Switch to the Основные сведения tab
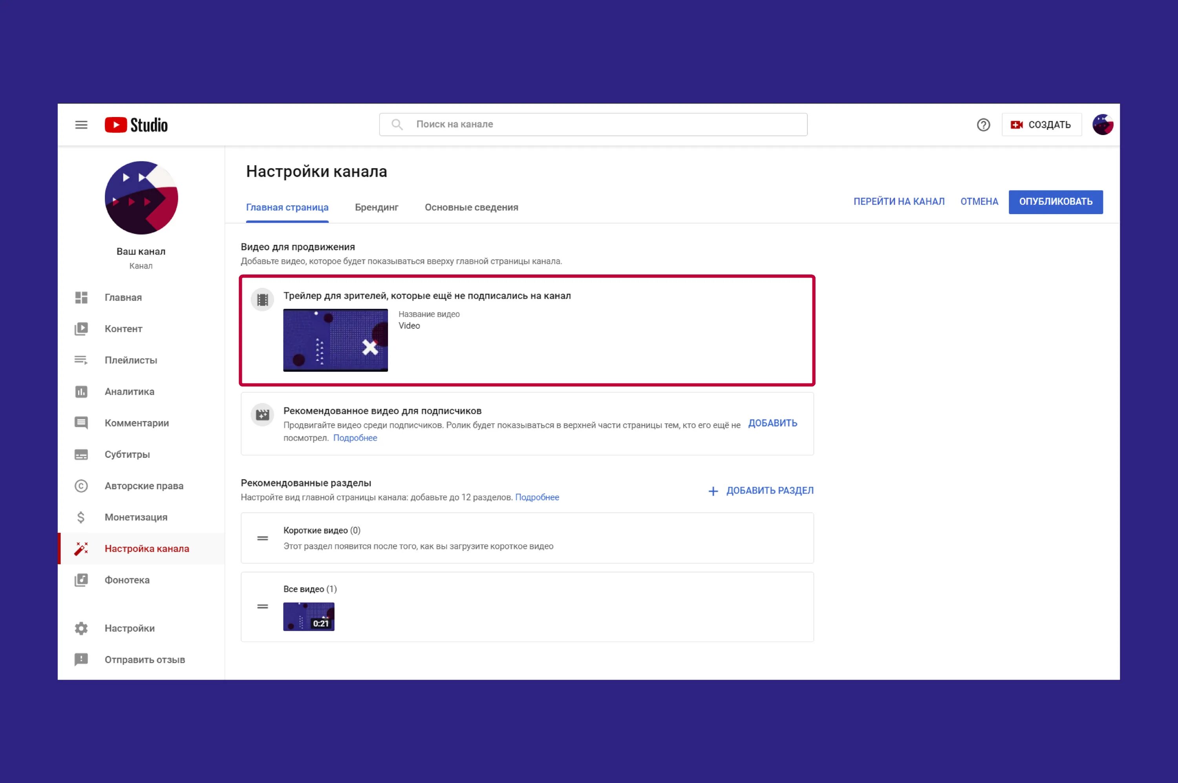Screen dimensions: 1178x783 (x=472, y=207)
